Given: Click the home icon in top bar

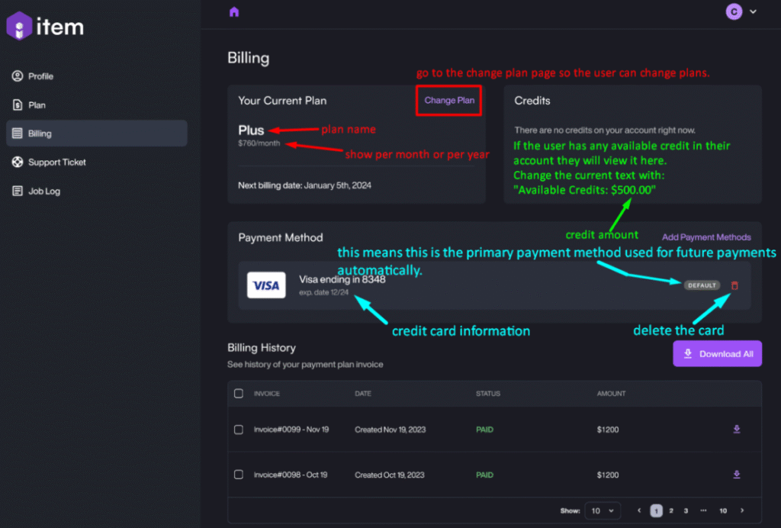Looking at the screenshot, I should (x=233, y=11).
